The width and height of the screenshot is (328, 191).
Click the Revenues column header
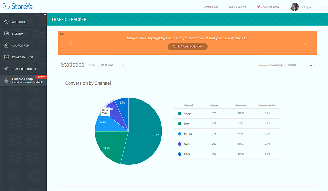[x=241, y=105]
